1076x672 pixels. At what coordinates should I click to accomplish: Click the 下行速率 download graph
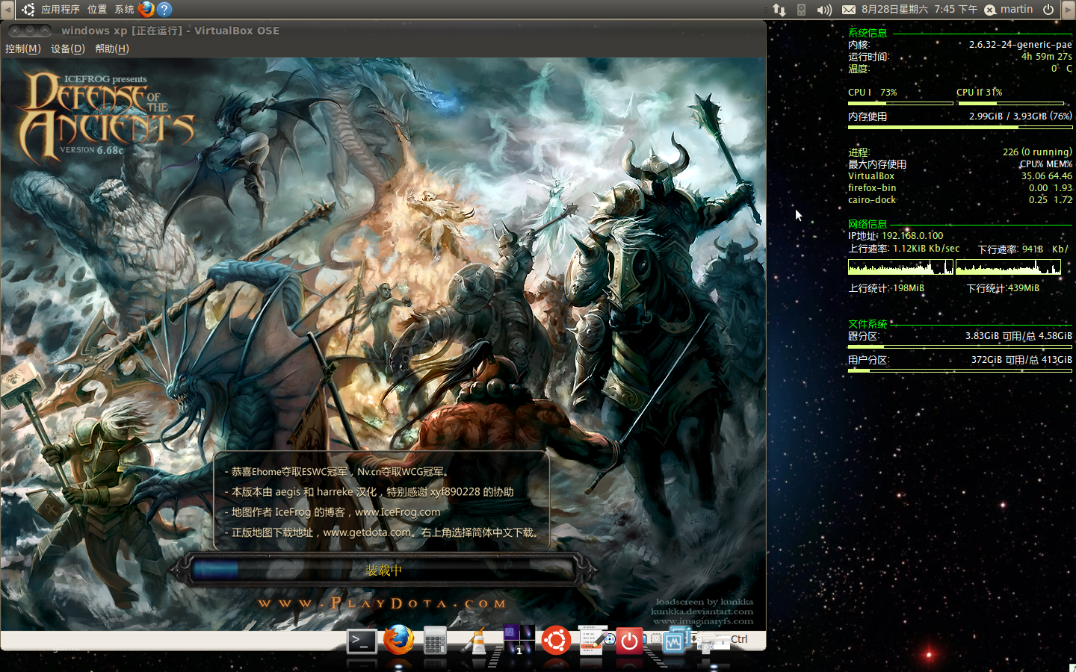(x=1008, y=267)
